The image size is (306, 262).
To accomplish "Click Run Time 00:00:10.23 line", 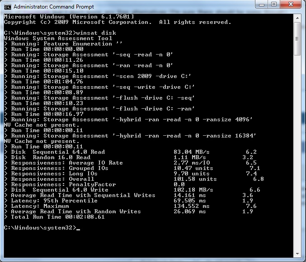I will click(x=43, y=103).
